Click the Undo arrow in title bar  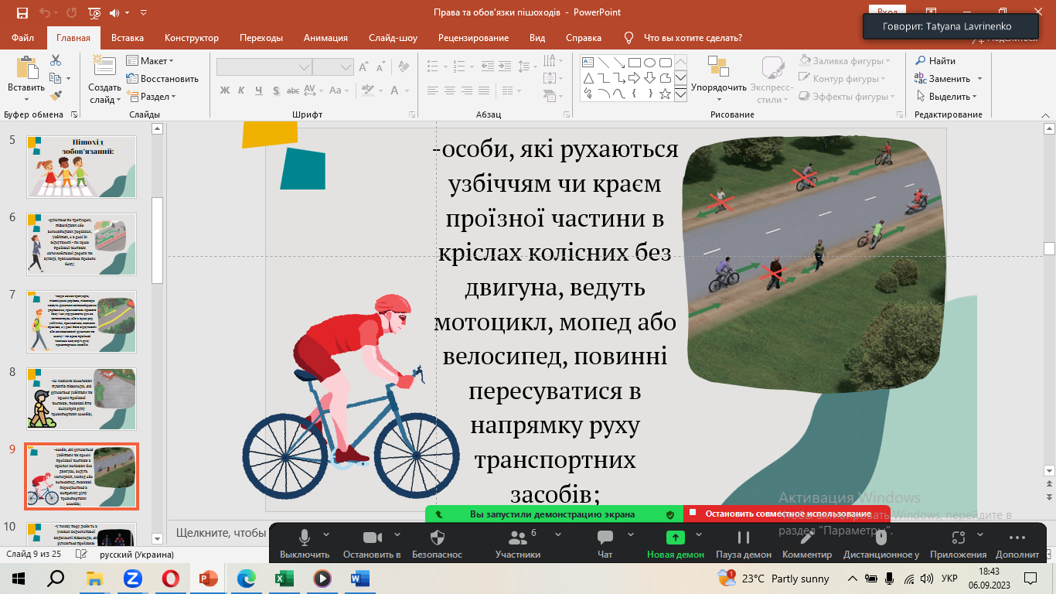[45, 12]
